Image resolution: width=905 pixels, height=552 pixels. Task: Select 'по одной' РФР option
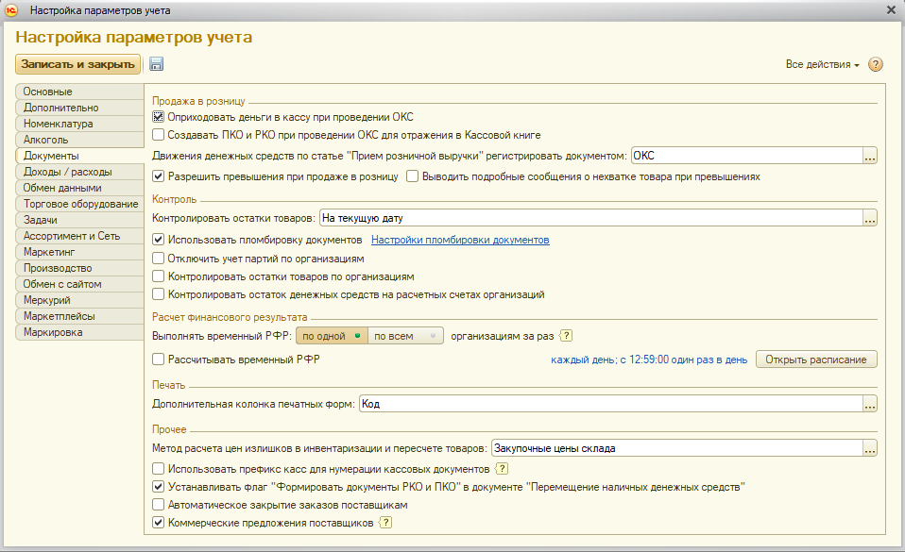point(332,336)
